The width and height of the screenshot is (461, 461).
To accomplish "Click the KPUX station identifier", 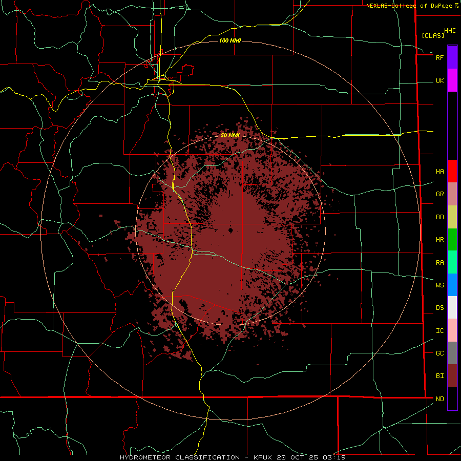I will pyautogui.click(x=263, y=457).
